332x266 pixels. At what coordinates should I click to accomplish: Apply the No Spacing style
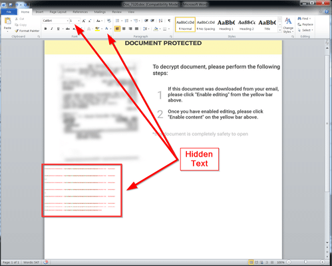[x=206, y=25]
